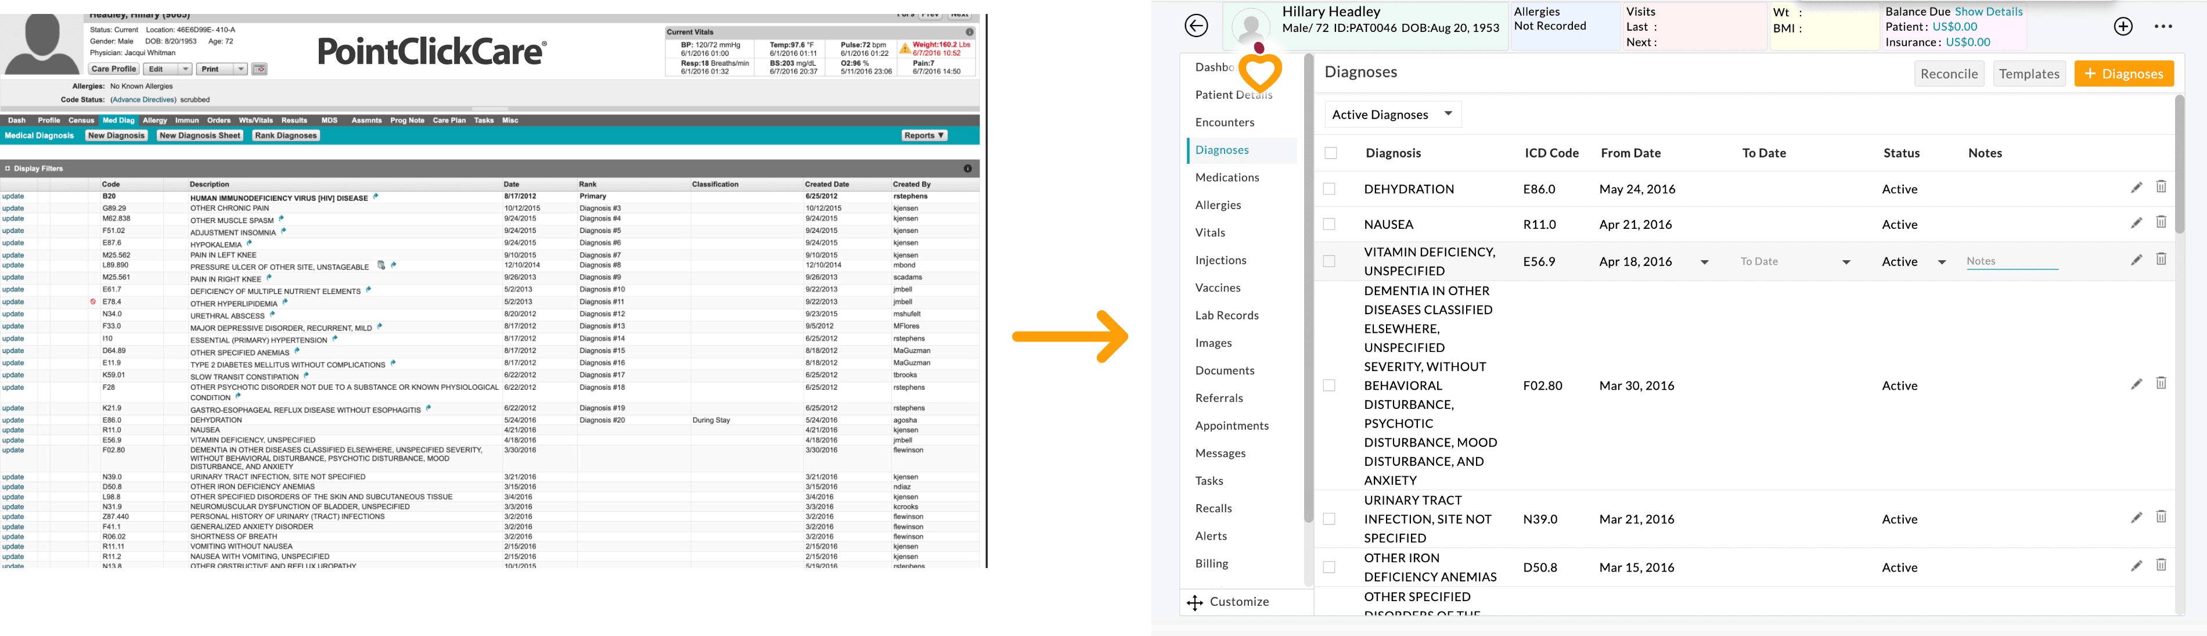Open the Status dropdown for Vitamin Deficiency
The height and width of the screenshot is (636, 2207).
tap(1942, 263)
